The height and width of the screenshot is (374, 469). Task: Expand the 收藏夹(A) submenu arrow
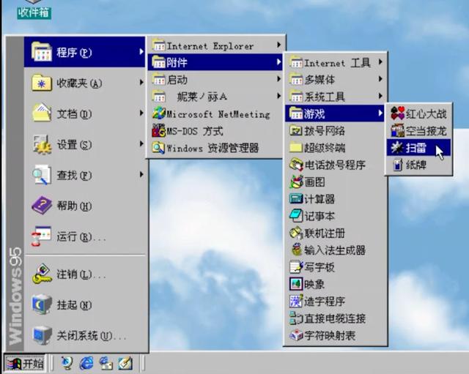(x=141, y=82)
